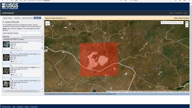Add the 2021-09-28 scene to order cart
192x108 pixels.
pos(20,48)
